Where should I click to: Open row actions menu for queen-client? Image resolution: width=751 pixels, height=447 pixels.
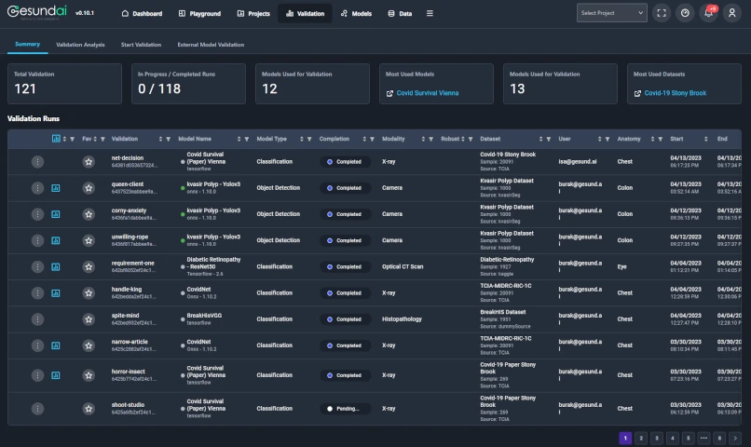click(x=37, y=188)
